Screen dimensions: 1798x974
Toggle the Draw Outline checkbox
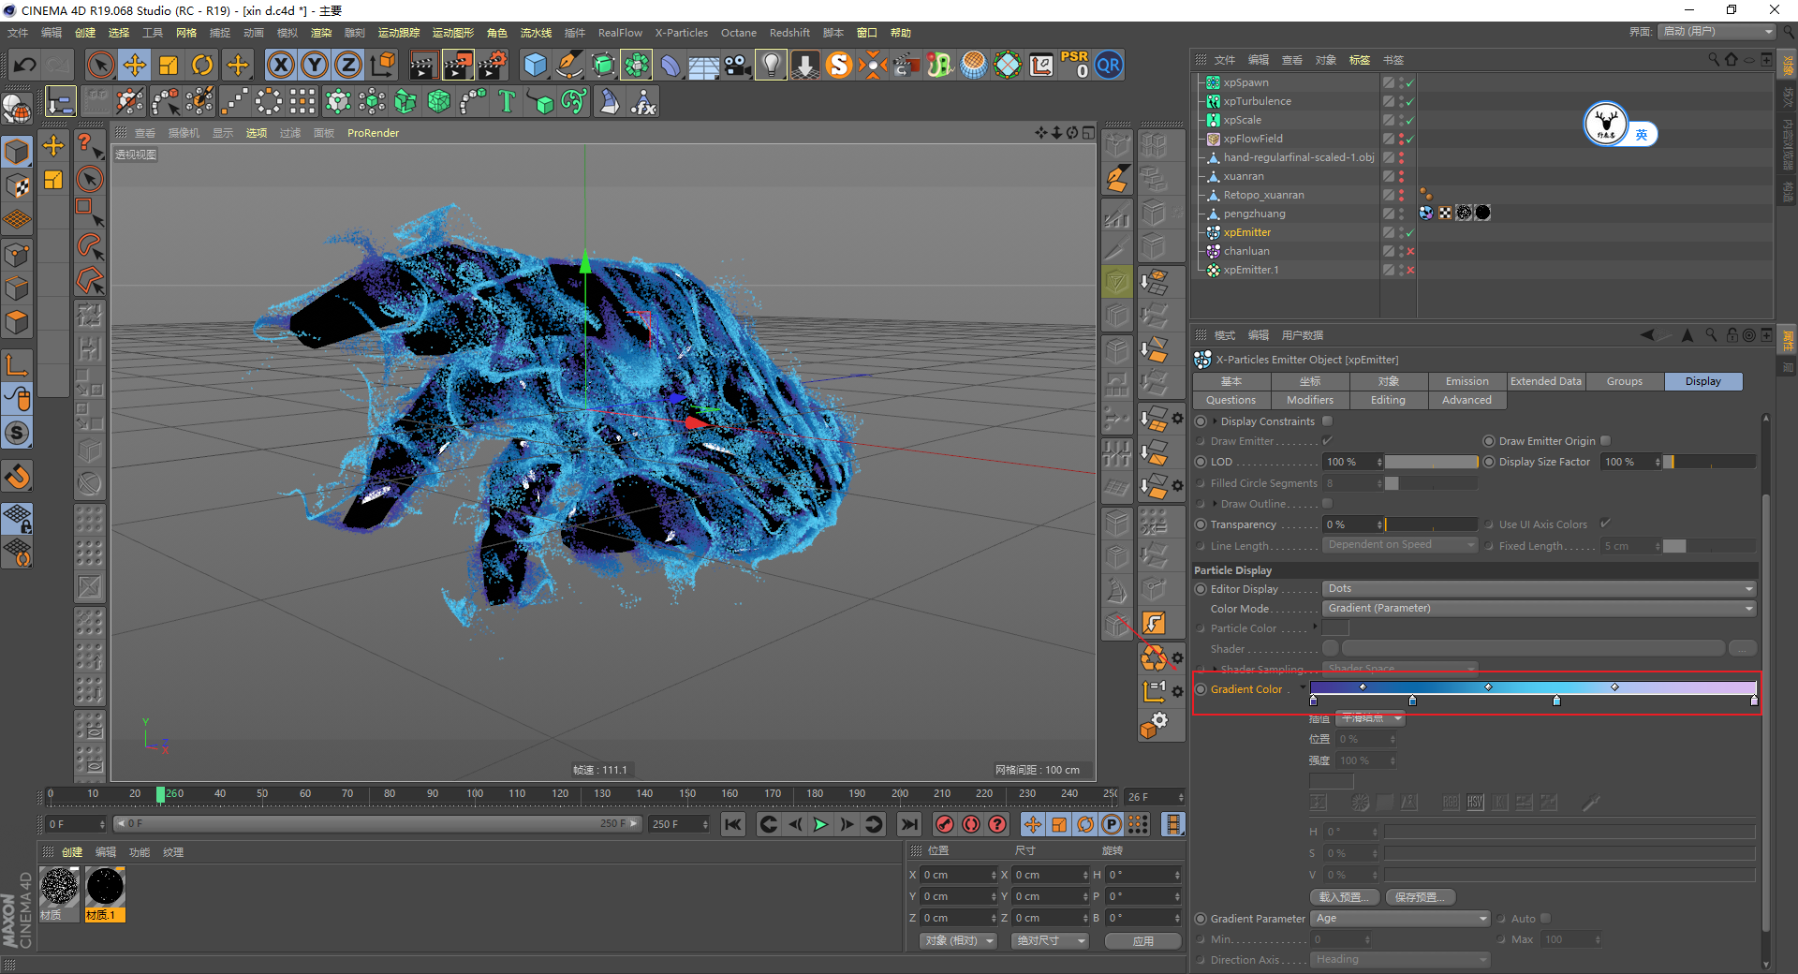click(1327, 504)
